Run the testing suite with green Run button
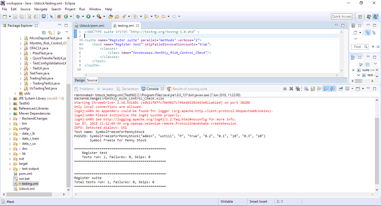This screenshot has height=206, width=381. click(x=88, y=16)
